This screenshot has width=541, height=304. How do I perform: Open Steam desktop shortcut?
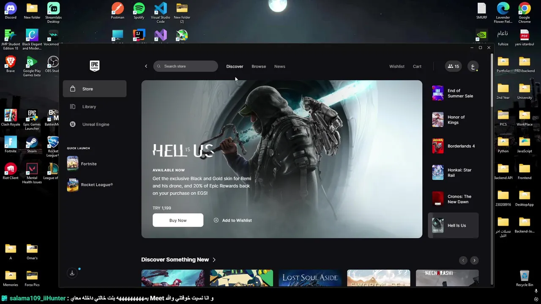click(x=32, y=144)
